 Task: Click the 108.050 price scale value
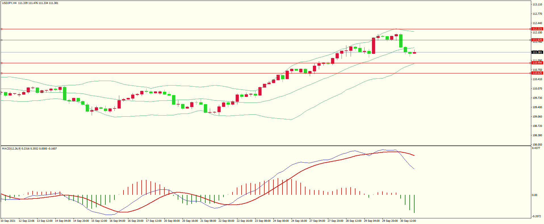click(537, 144)
